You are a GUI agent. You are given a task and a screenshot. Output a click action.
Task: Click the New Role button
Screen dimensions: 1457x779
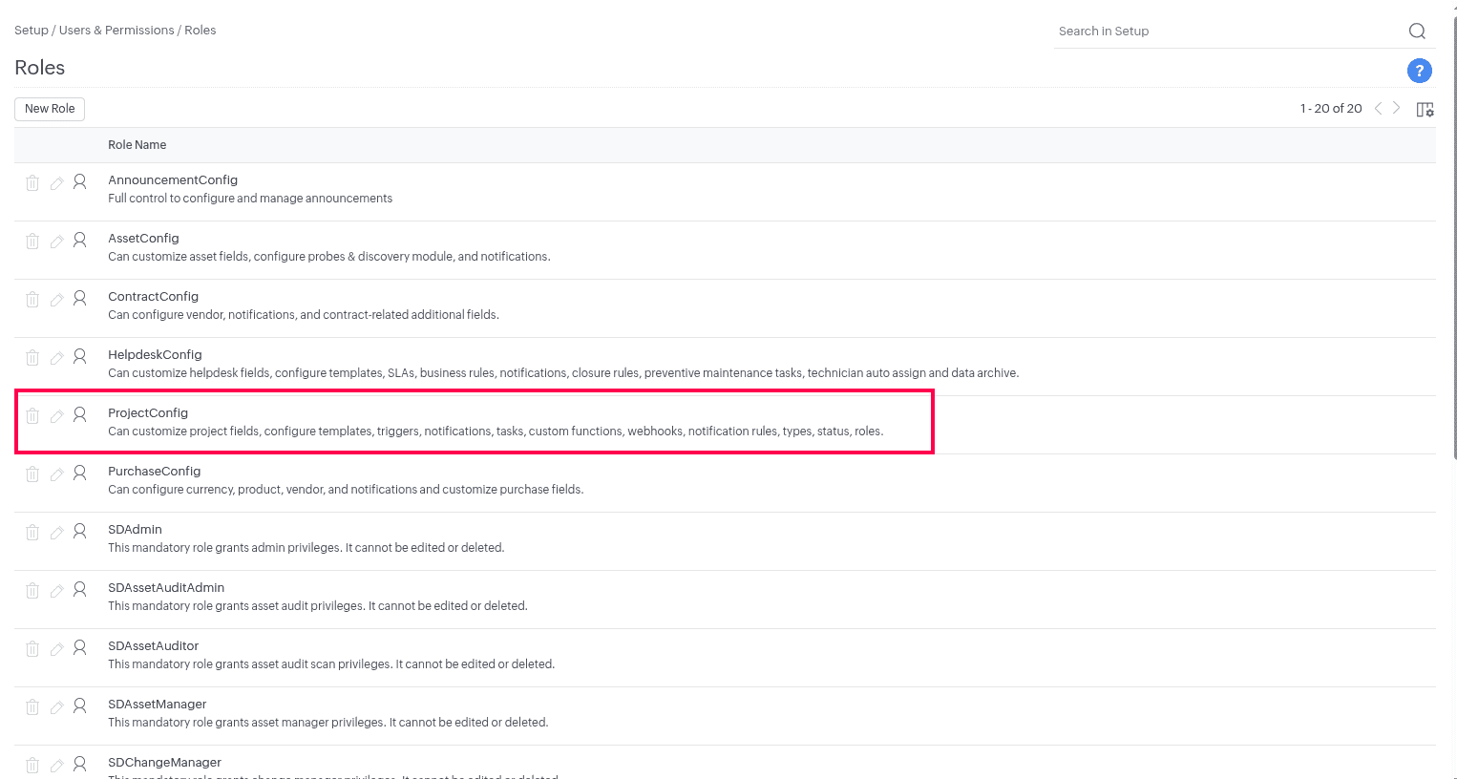50,109
